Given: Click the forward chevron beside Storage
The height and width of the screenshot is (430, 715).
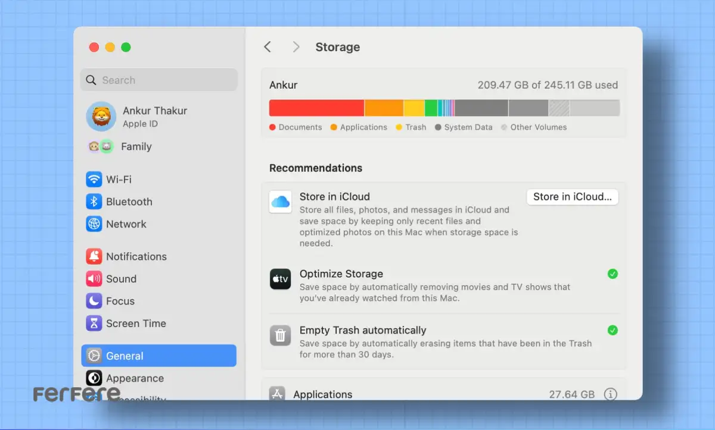Looking at the screenshot, I should tap(296, 47).
